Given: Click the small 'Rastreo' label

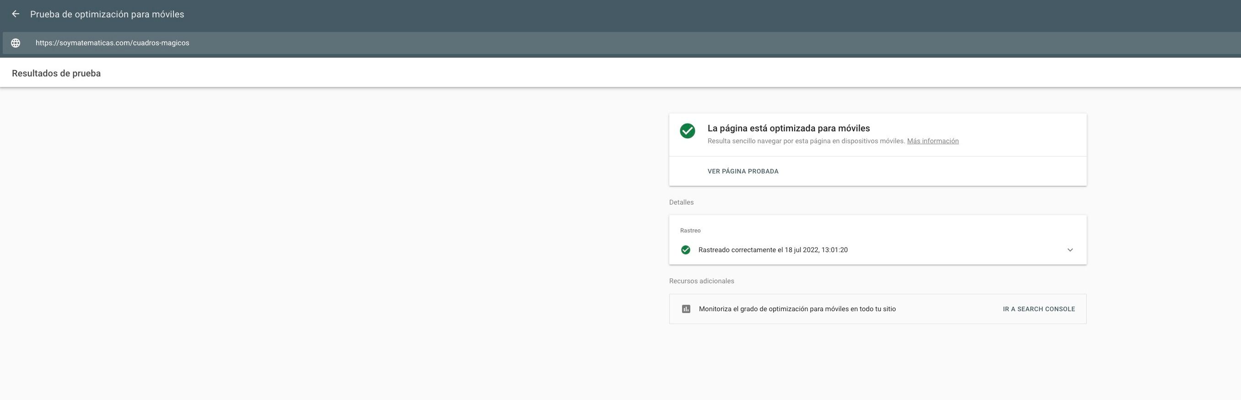Looking at the screenshot, I should [x=690, y=230].
